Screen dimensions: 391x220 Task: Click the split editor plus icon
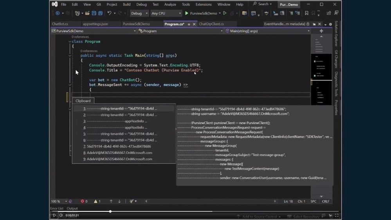[x=321, y=31]
